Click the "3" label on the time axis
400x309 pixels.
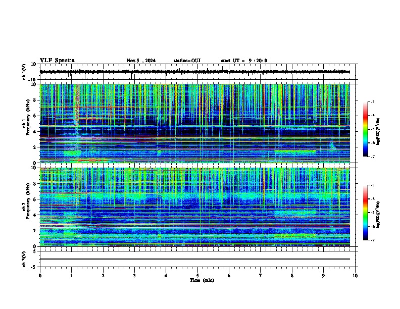click(134, 276)
